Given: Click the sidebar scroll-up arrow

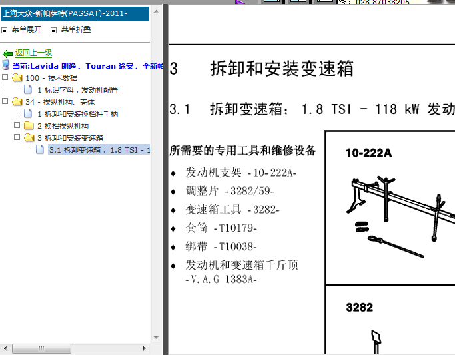Looking at the screenshot, I should [156, 12].
